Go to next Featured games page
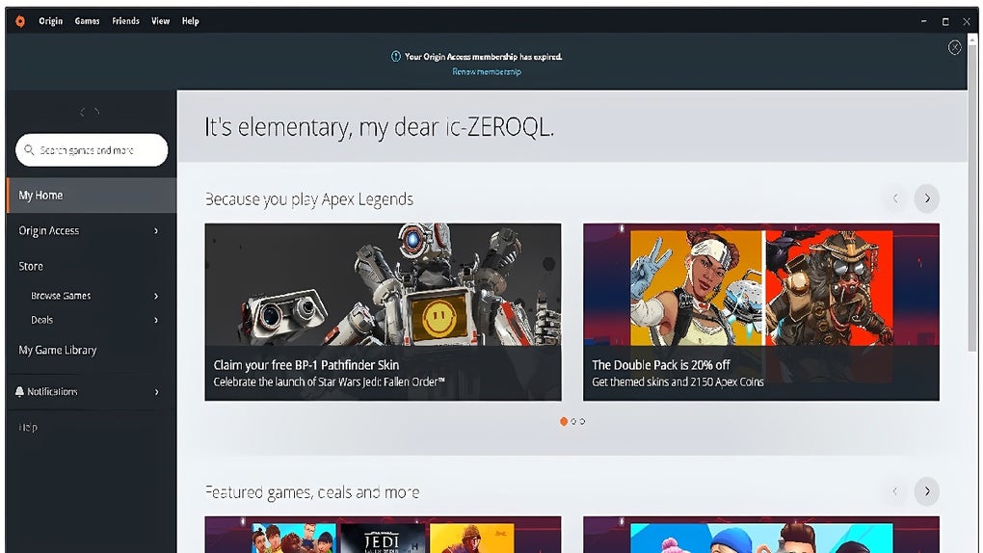This screenshot has width=983, height=553. (926, 491)
